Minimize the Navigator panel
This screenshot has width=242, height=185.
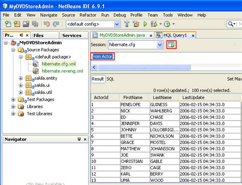point(79,139)
